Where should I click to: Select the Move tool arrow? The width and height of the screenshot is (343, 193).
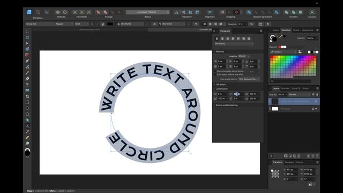(27, 32)
